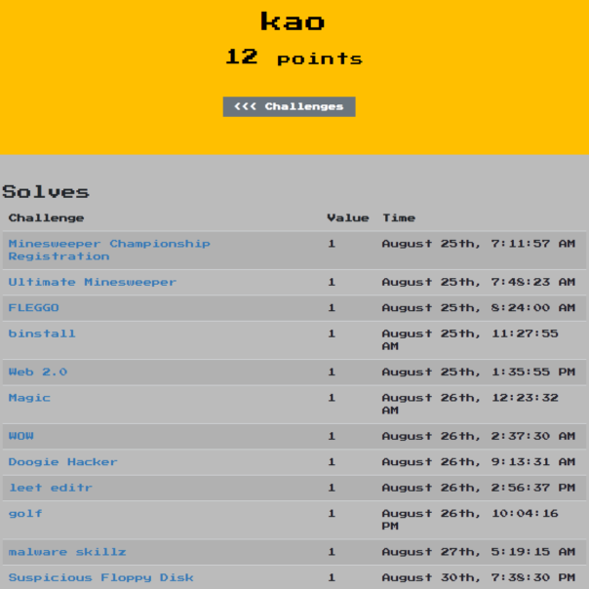This screenshot has width=589, height=589.
Task: Click the value 1 in Magic row
Action: tap(332, 398)
